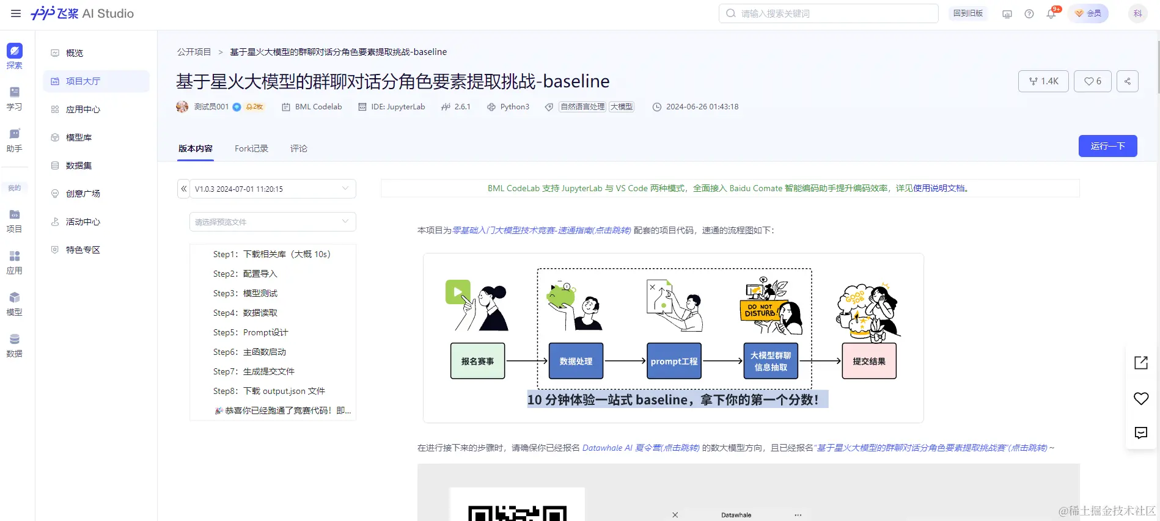Open the competition signup link 基于星火大模型的群聊对话分角色要素提取挑战赛

pos(932,448)
